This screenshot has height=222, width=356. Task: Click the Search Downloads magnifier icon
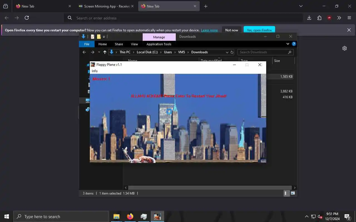click(290, 52)
